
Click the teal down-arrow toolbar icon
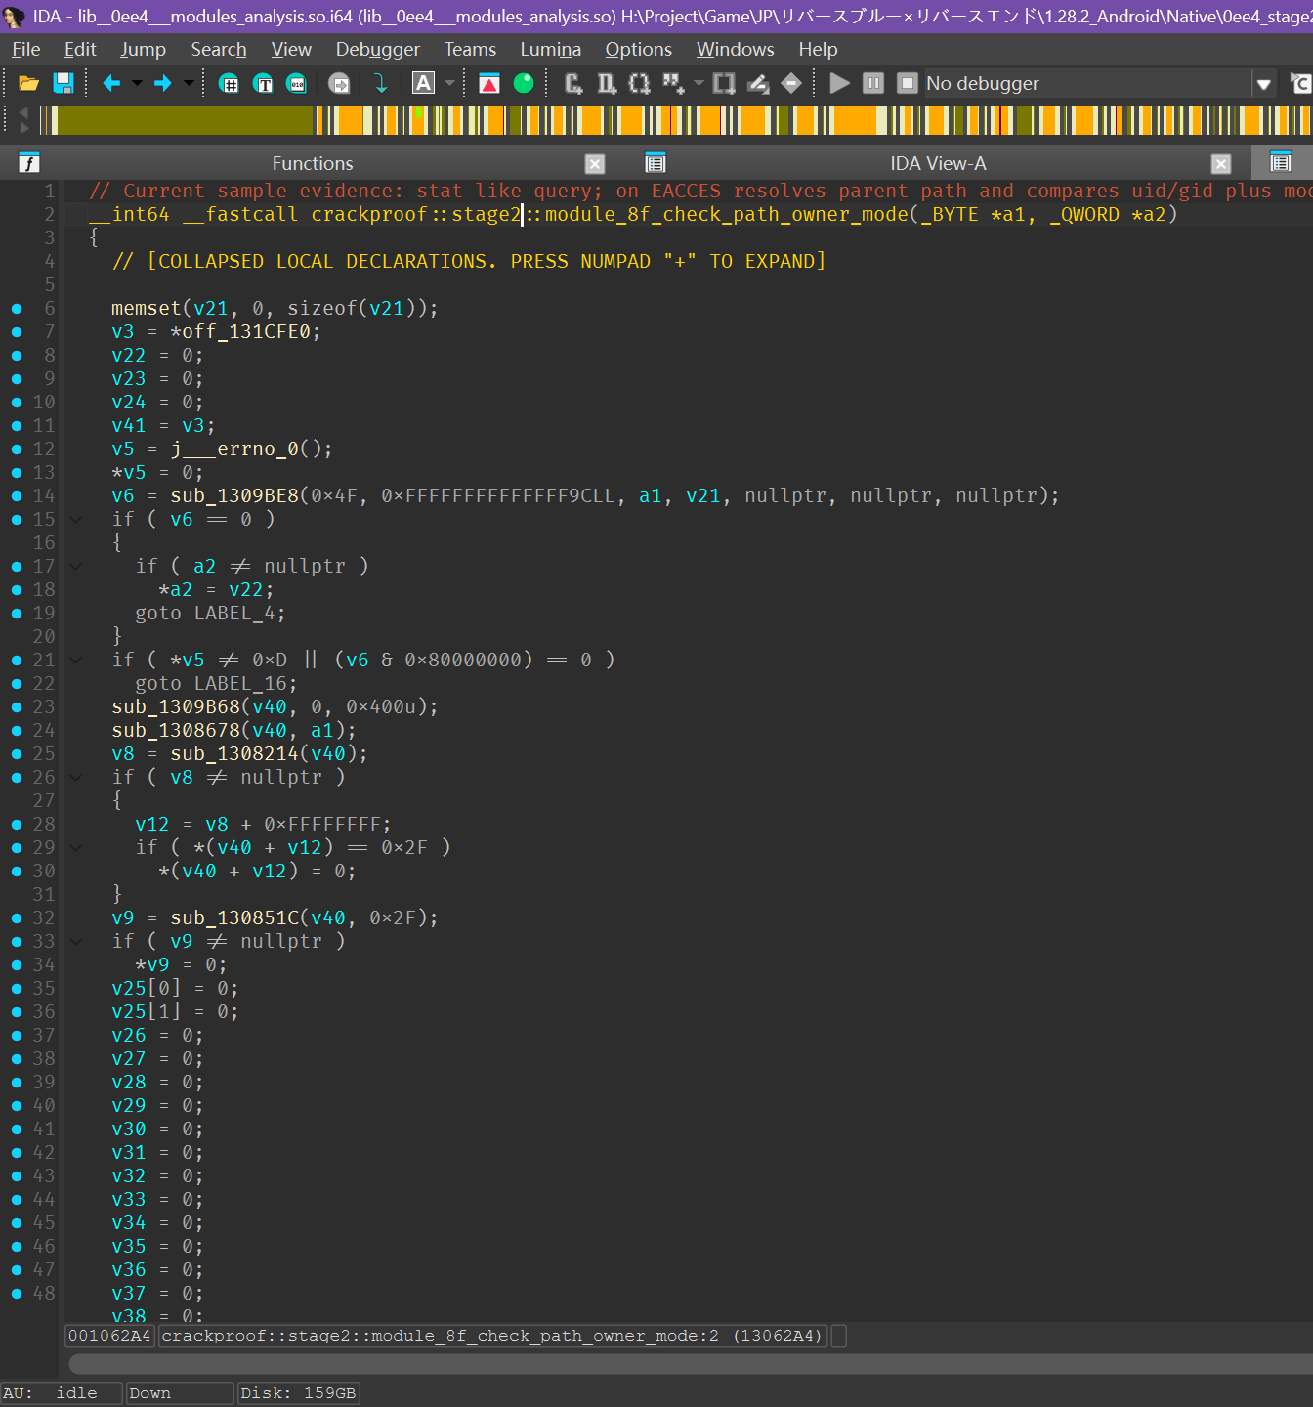click(x=380, y=84)
